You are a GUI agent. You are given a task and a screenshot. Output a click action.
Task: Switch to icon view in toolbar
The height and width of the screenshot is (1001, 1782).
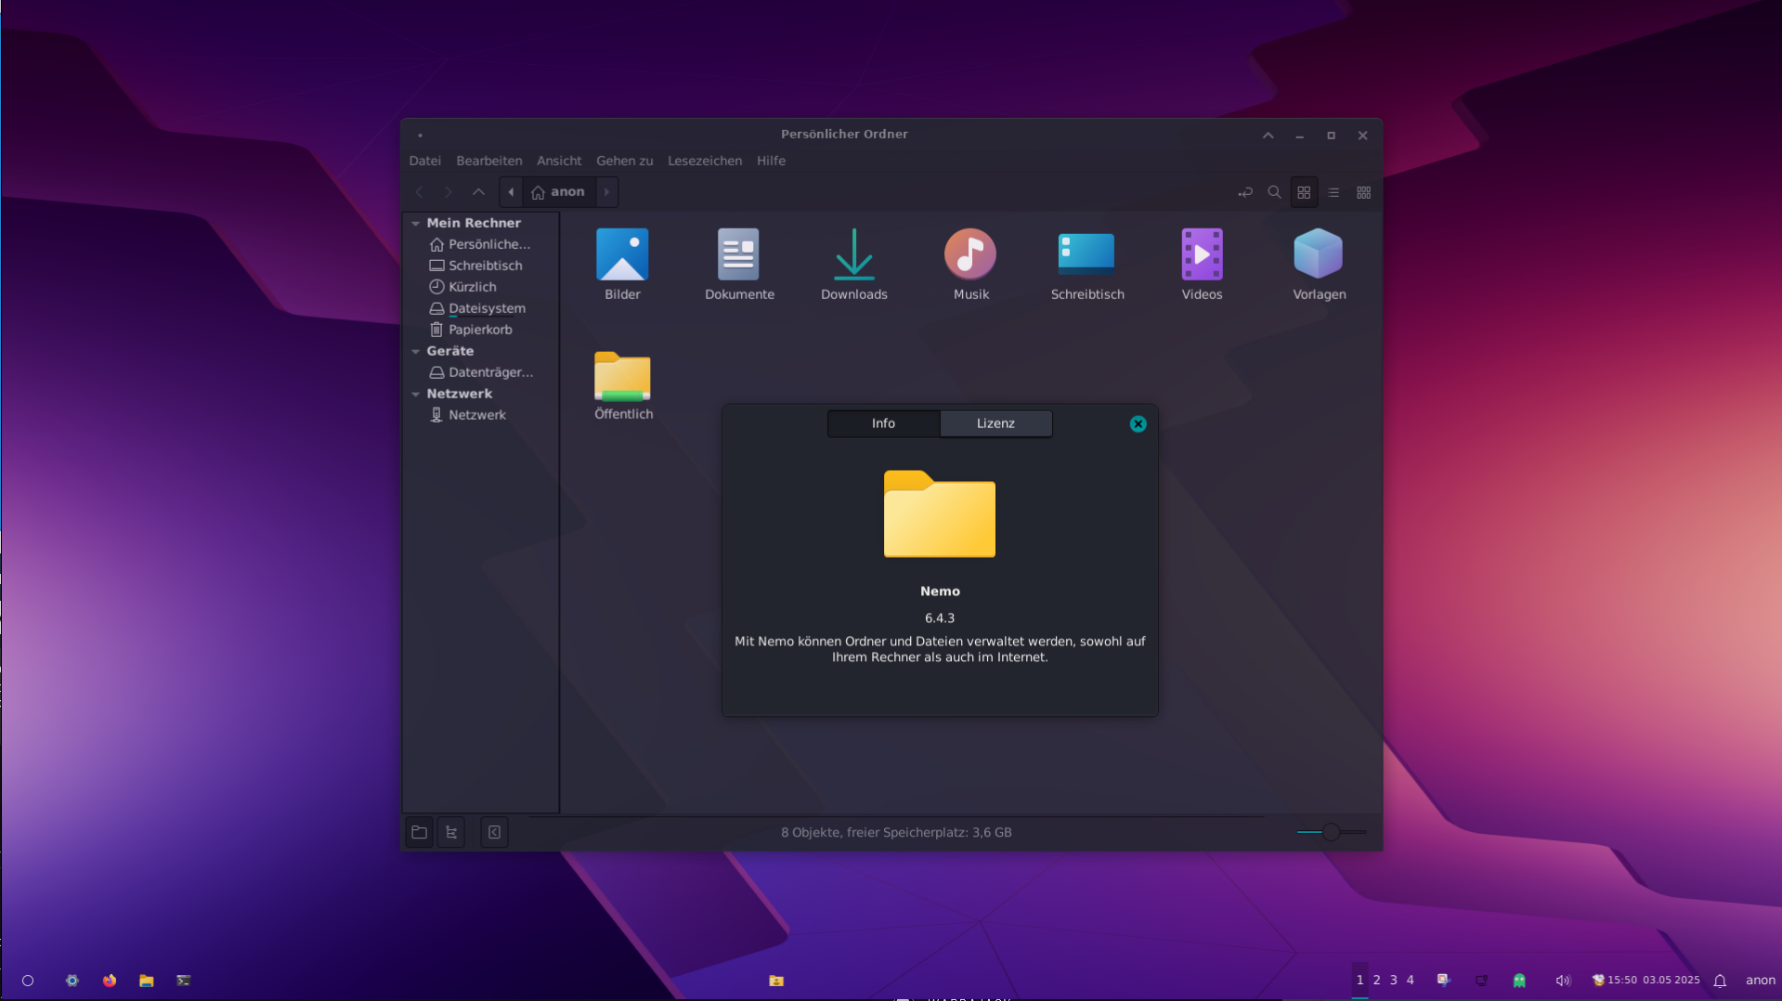(x=1304, y=192)
